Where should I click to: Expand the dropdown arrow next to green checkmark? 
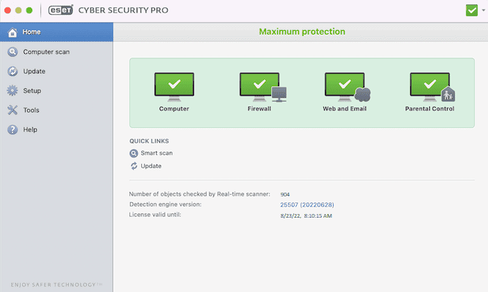[484, 10]
